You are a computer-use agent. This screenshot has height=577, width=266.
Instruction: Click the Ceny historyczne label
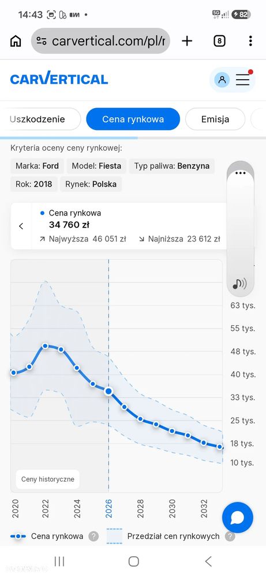point(48,479)
